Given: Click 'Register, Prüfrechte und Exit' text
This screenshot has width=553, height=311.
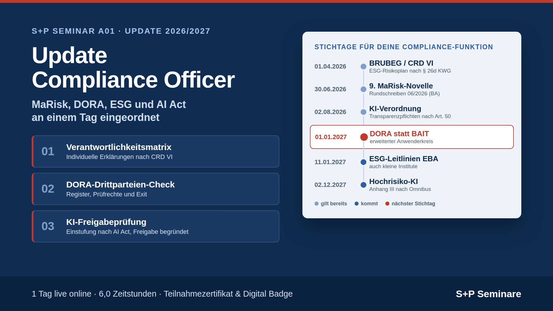Looking at the screenshot, I should click(107, 194).
